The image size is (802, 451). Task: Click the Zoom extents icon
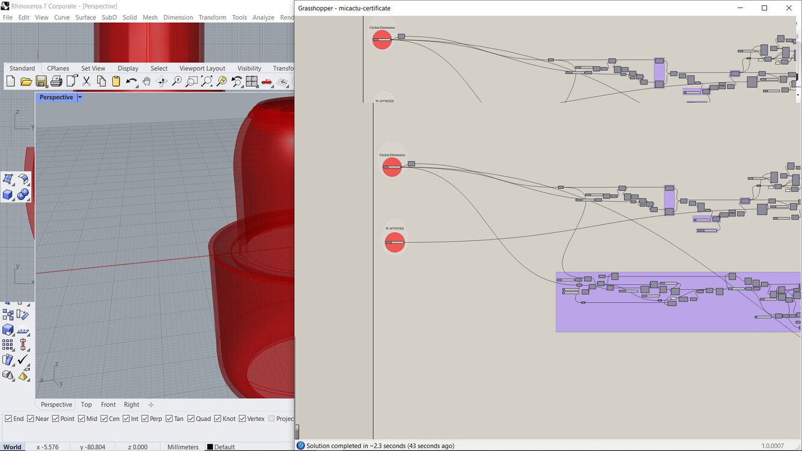tap(206, 81)
